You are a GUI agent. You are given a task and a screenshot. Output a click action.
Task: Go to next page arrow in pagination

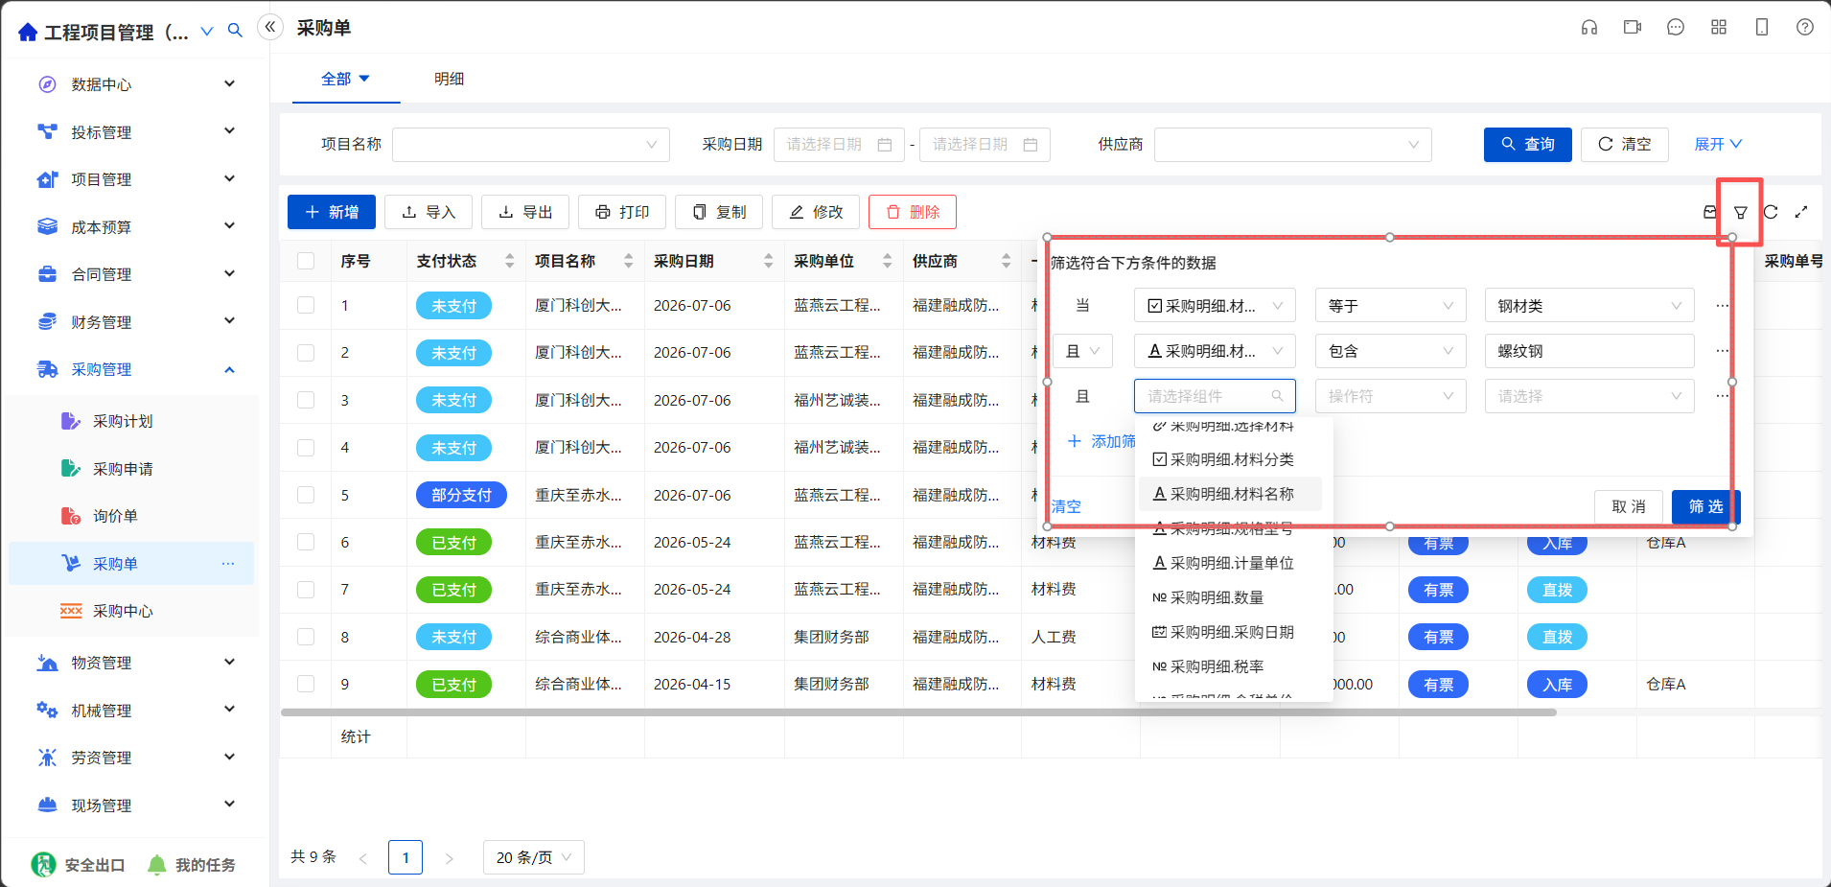point(450,858)
